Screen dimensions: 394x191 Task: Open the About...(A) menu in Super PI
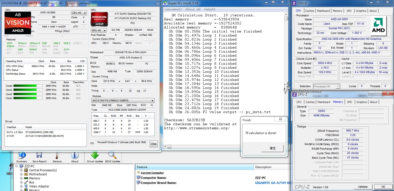pyautogui.click(x=193, y=9)
